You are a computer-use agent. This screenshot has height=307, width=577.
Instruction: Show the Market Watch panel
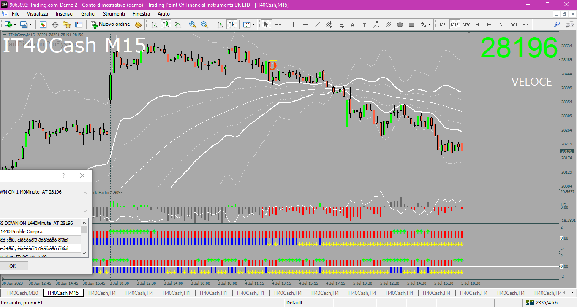43,24
